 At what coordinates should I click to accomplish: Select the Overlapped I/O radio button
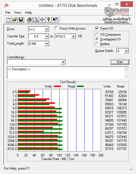(97, 39)
